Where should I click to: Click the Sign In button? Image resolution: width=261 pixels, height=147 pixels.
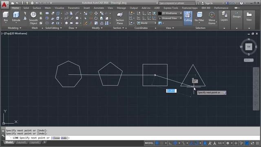[x=207, y=3]
